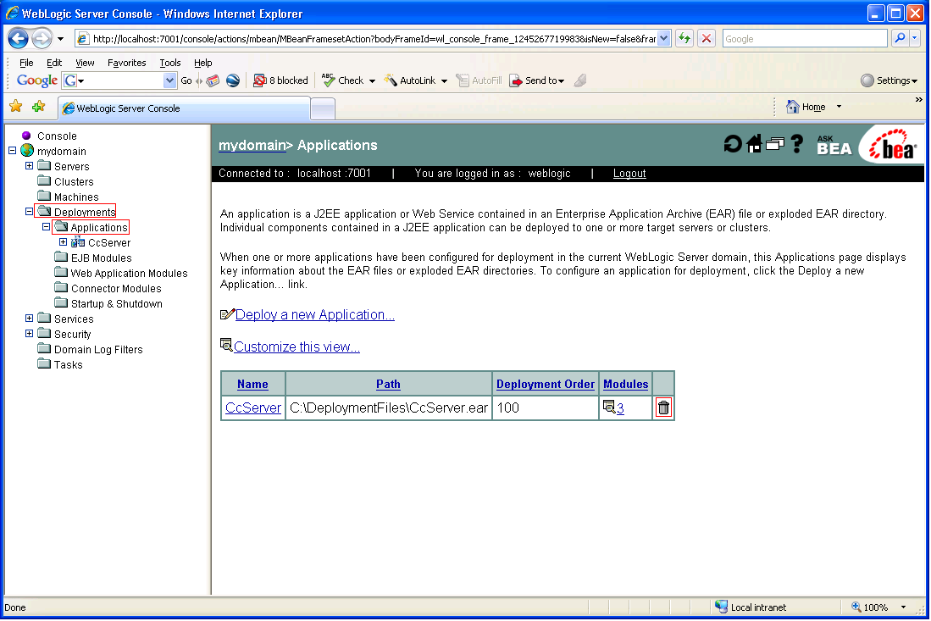931x621 pixels.
Task: Open the address bar dropdown arrow
Action: [664, 39]
